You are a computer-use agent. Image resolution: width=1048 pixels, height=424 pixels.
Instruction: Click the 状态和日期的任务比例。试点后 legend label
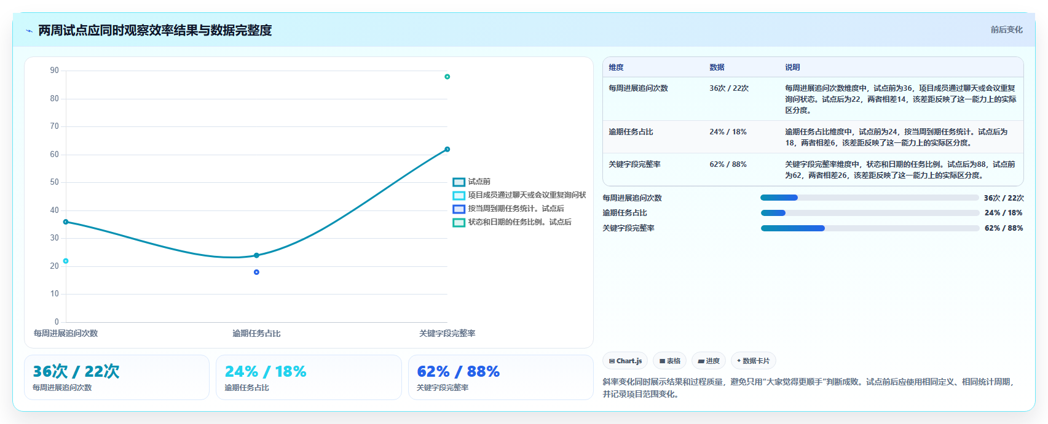tap(520, 222)
